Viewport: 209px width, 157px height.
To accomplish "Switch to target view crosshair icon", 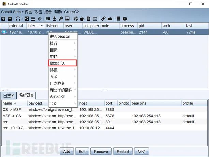I will (x=40, y=19).
